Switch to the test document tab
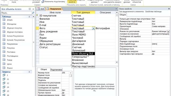 pos(41,9)
